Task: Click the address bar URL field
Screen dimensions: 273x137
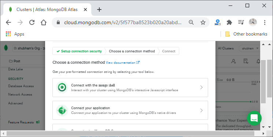Action: pos(123,22)
